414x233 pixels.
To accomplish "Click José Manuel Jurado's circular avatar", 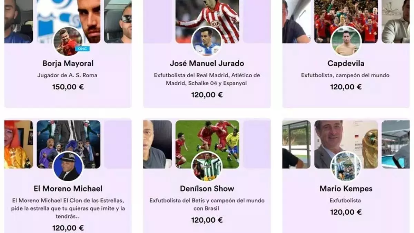I will [x=207, y=41].
